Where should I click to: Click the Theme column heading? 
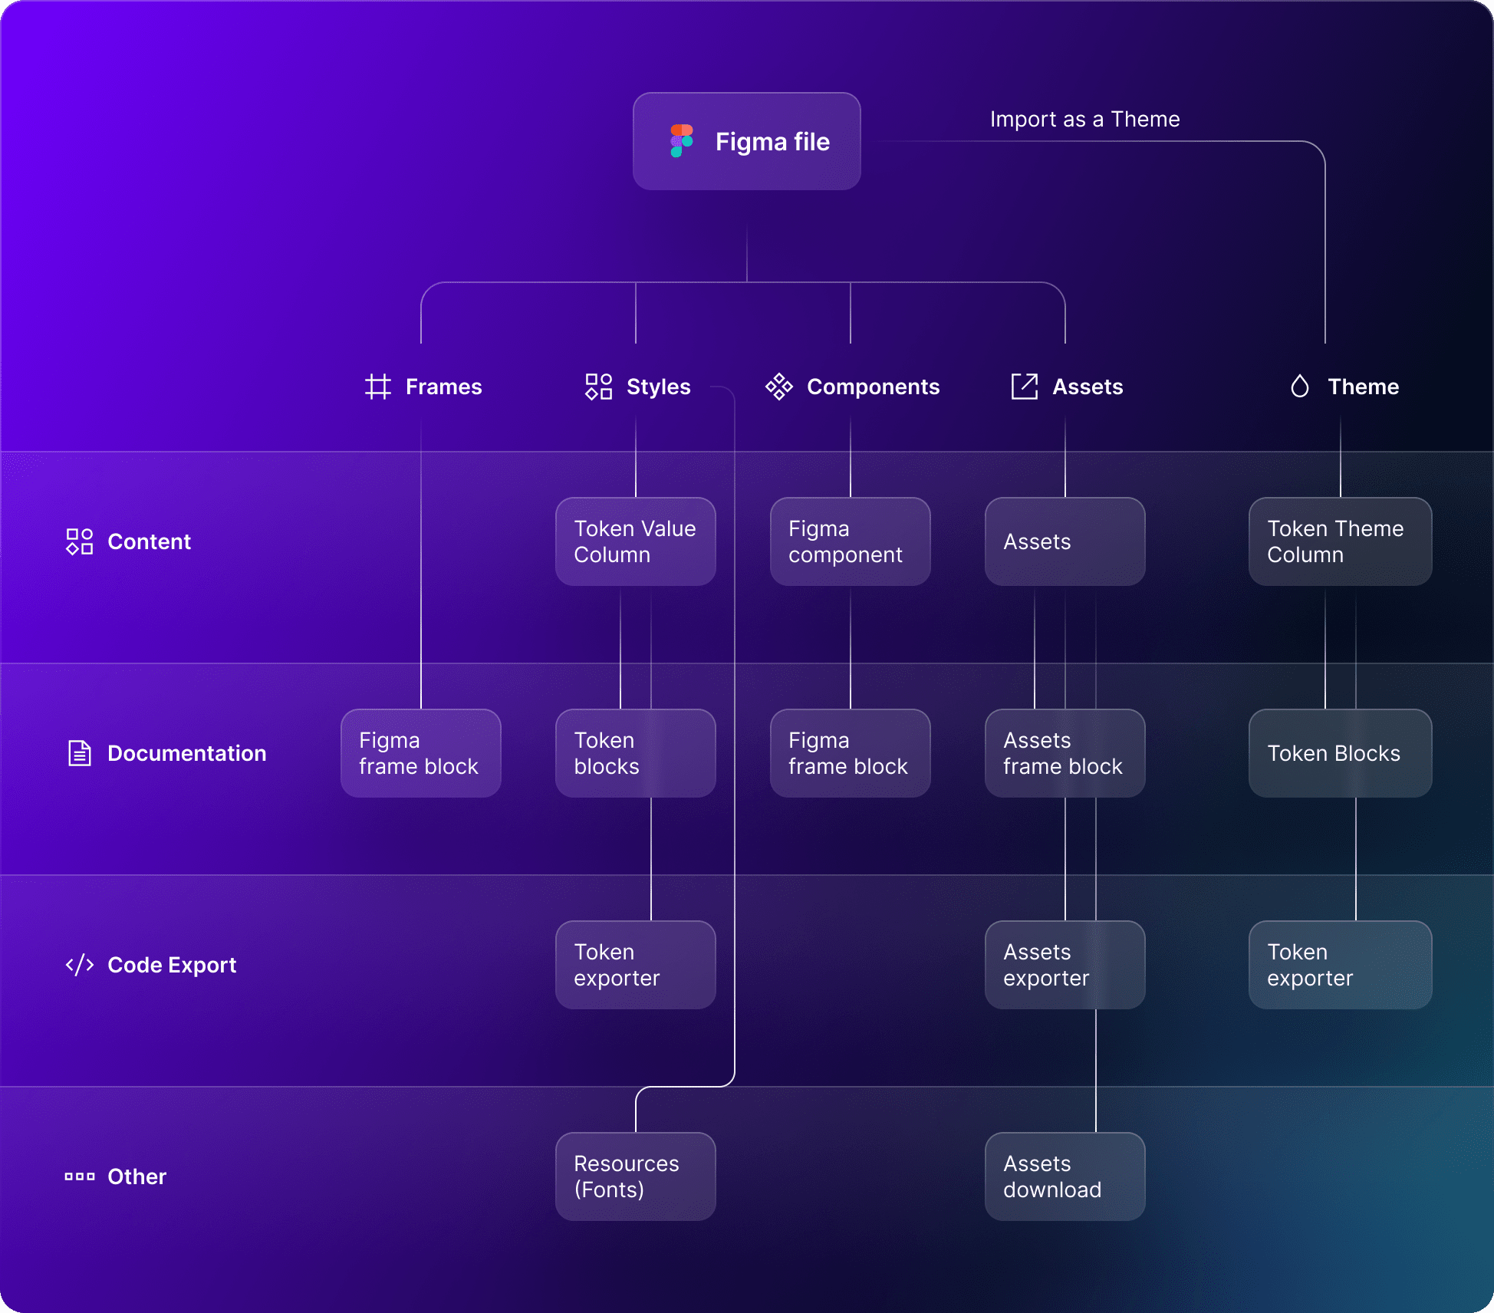[x=1364, y=387]
